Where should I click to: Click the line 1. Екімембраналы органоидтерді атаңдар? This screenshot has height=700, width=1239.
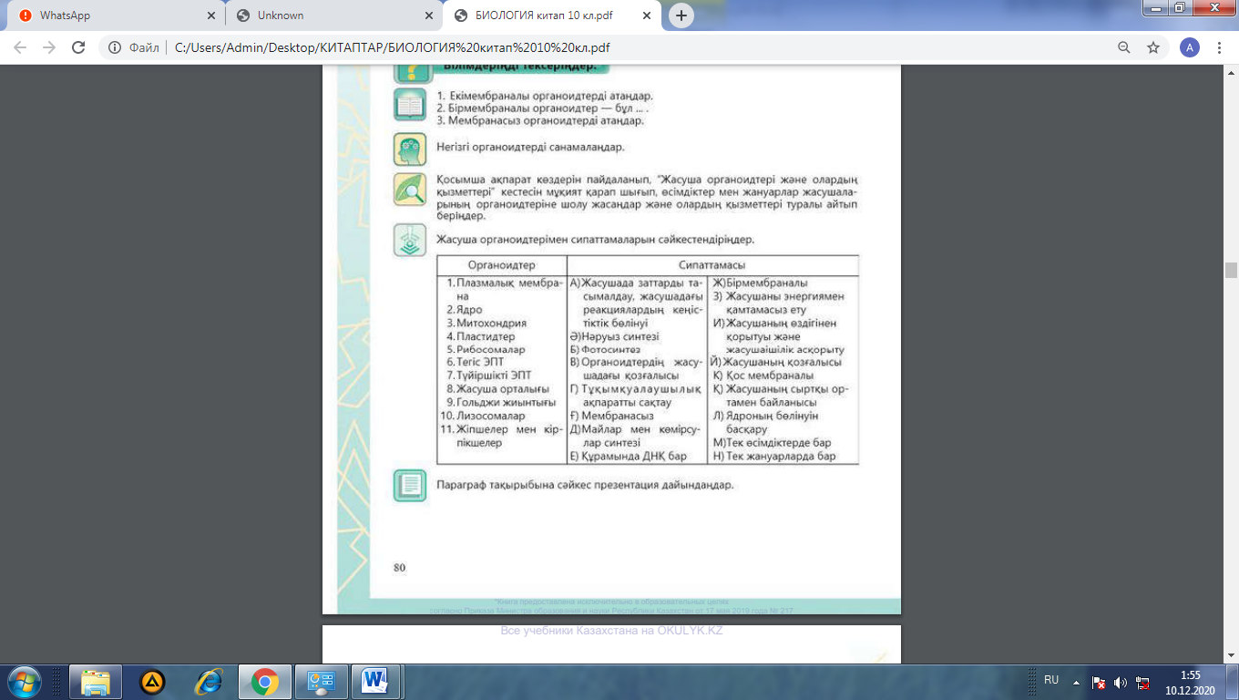tap(545, 96)
